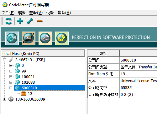The height and width of the screenshot is (114, 157).
Task: Open the 文件(F) menu
Action: tap(8, 13)
